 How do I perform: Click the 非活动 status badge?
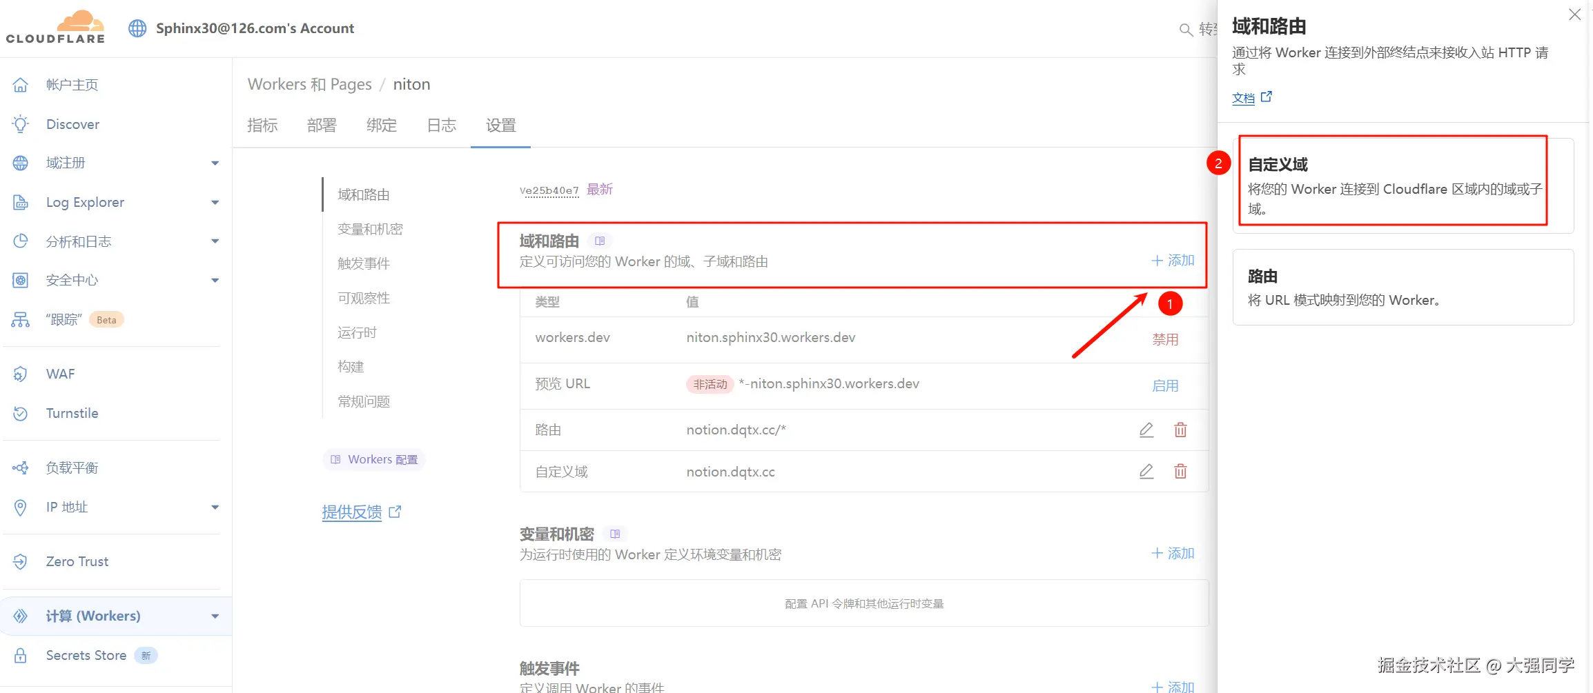point(710,384)
